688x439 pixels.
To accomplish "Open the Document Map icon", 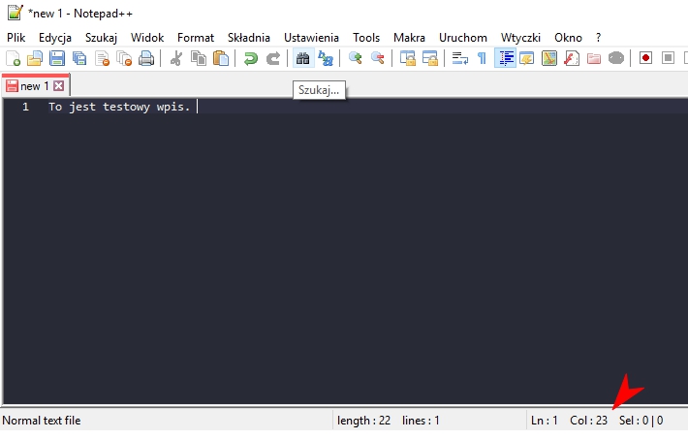I will click(549, 58).
